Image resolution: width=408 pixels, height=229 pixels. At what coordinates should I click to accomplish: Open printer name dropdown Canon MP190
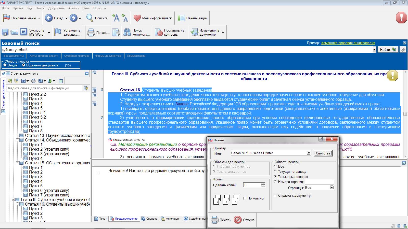(309, 153)
